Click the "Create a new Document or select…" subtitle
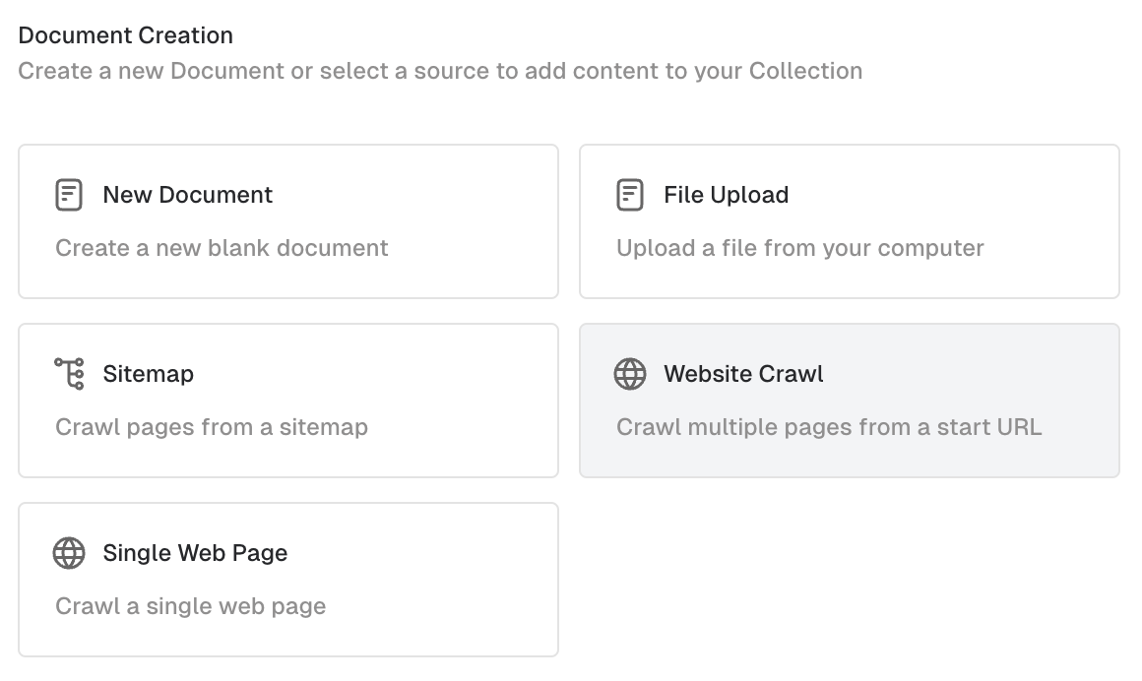1142x681 pixels. coord(441,72)
